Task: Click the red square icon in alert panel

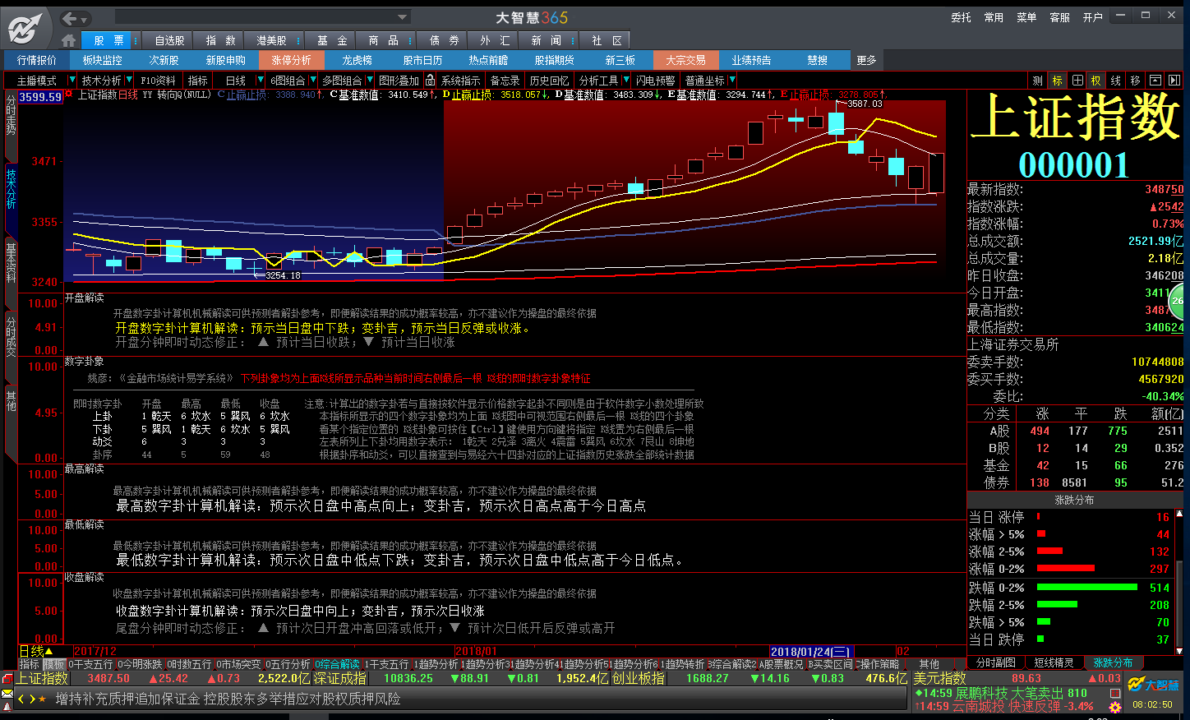Action: click(1115, 693)
